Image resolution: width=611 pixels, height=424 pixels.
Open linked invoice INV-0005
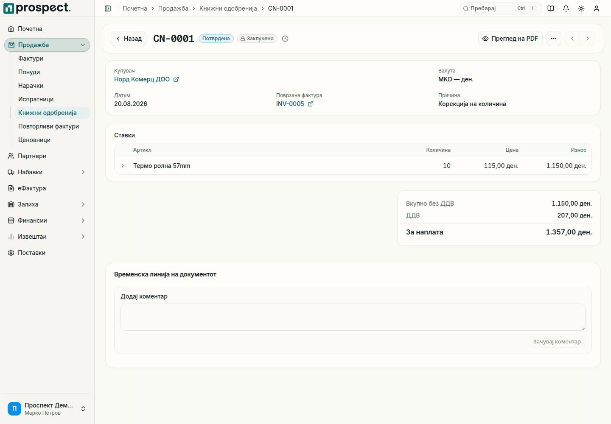(x=290, y=104)
